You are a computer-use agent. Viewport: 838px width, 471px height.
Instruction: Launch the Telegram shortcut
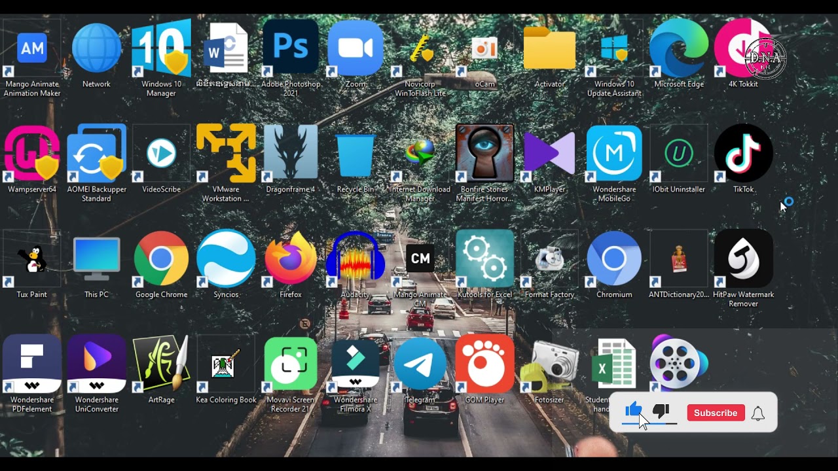pyautogui.click(x=420, y=365)
